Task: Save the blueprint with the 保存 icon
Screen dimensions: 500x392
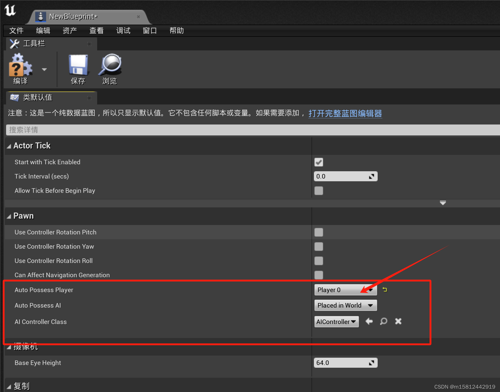Action: 78,65
